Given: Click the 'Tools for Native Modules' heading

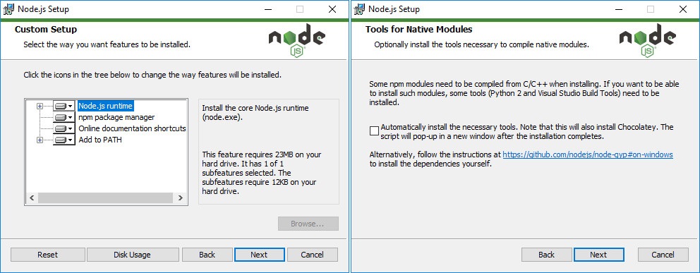Looking at the screenshot, I should [x=418, y=30].
